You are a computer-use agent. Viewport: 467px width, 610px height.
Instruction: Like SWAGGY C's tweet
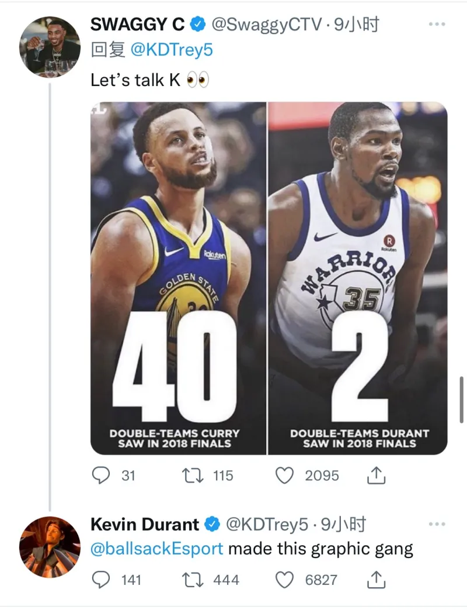pyautogui.click(x=284, y=475)
